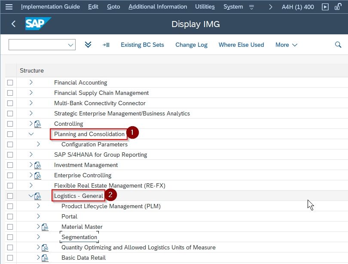
Task: Open the menu bar overflow options icon
Action: [251, 7]
